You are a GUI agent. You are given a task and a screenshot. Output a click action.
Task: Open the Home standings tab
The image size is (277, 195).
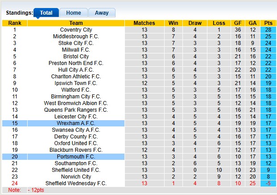tap(74, 13)
